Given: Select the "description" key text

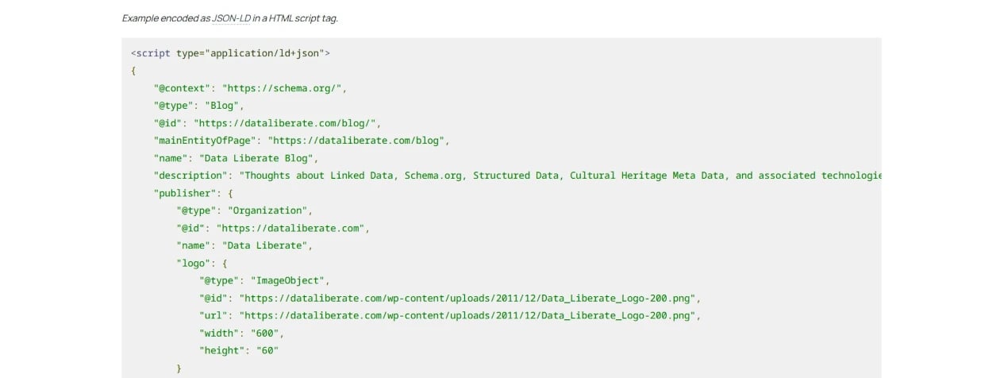Looking at the screenshot, I should pyautogui.click(x=190, y=175).
